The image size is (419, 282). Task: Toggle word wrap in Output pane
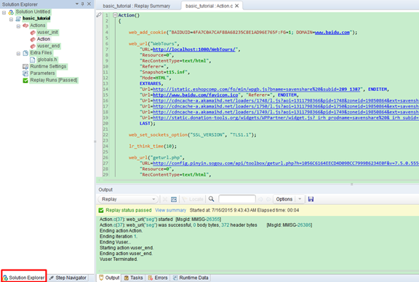tap(174, 199)
